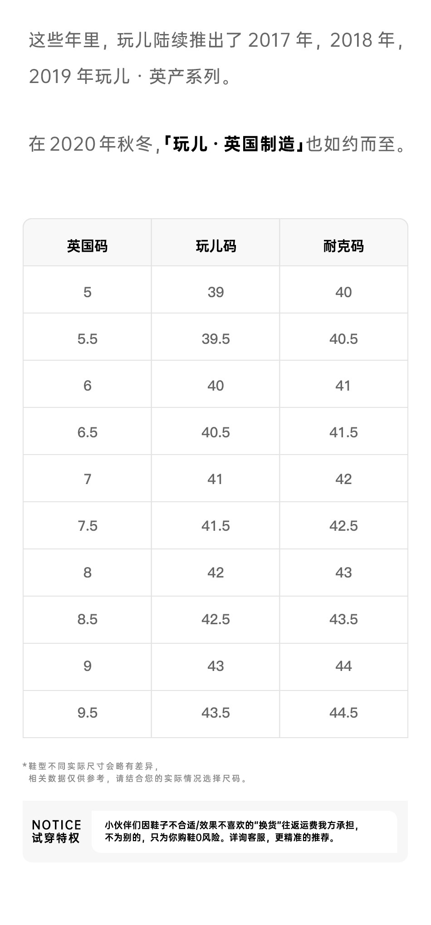This screenshot has width=431, height=925.
Task: Click the NOTICE 试穿特权 label
Action: 56,831
